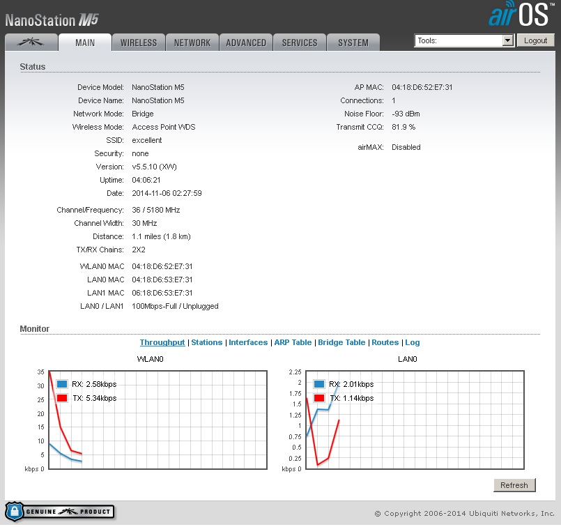Screen dimensions: 561x527
Task: Click the Security value 'none'
Action: (x=140, y=153)
